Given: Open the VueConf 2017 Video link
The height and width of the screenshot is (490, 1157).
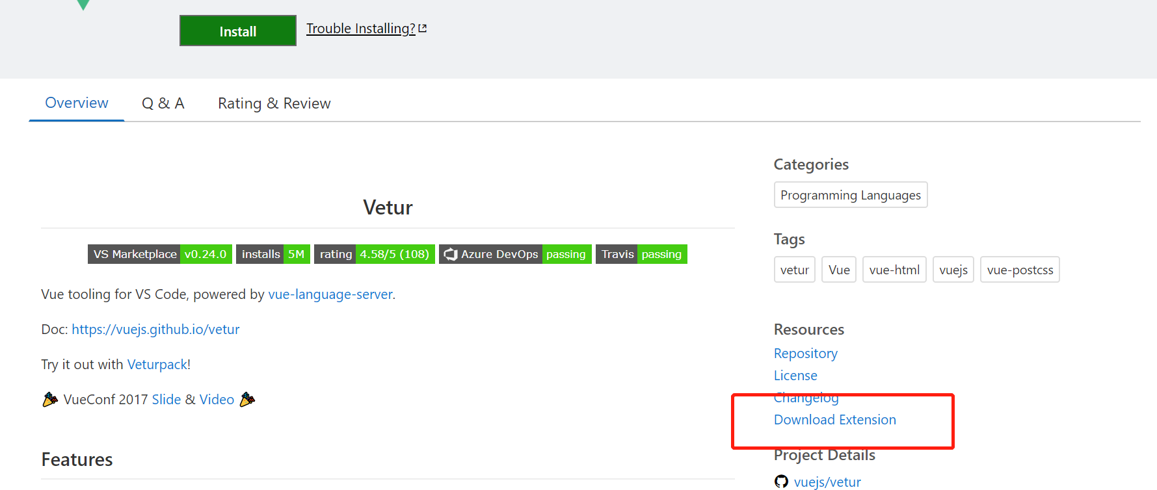Looking at the screenshot, I should pos(217,400).
